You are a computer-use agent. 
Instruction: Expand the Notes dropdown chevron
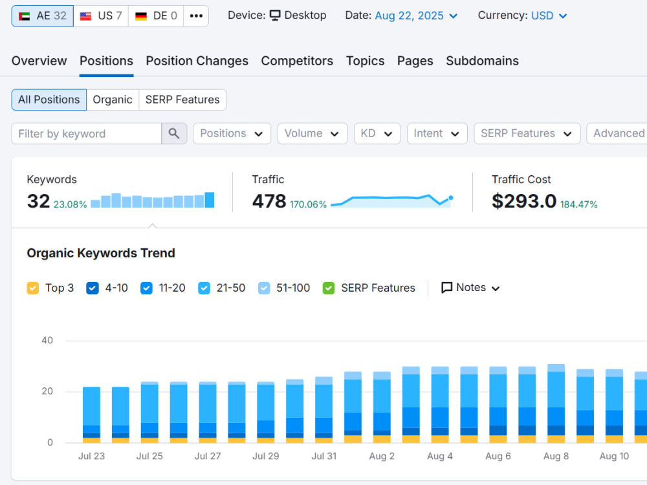[496, 288]
